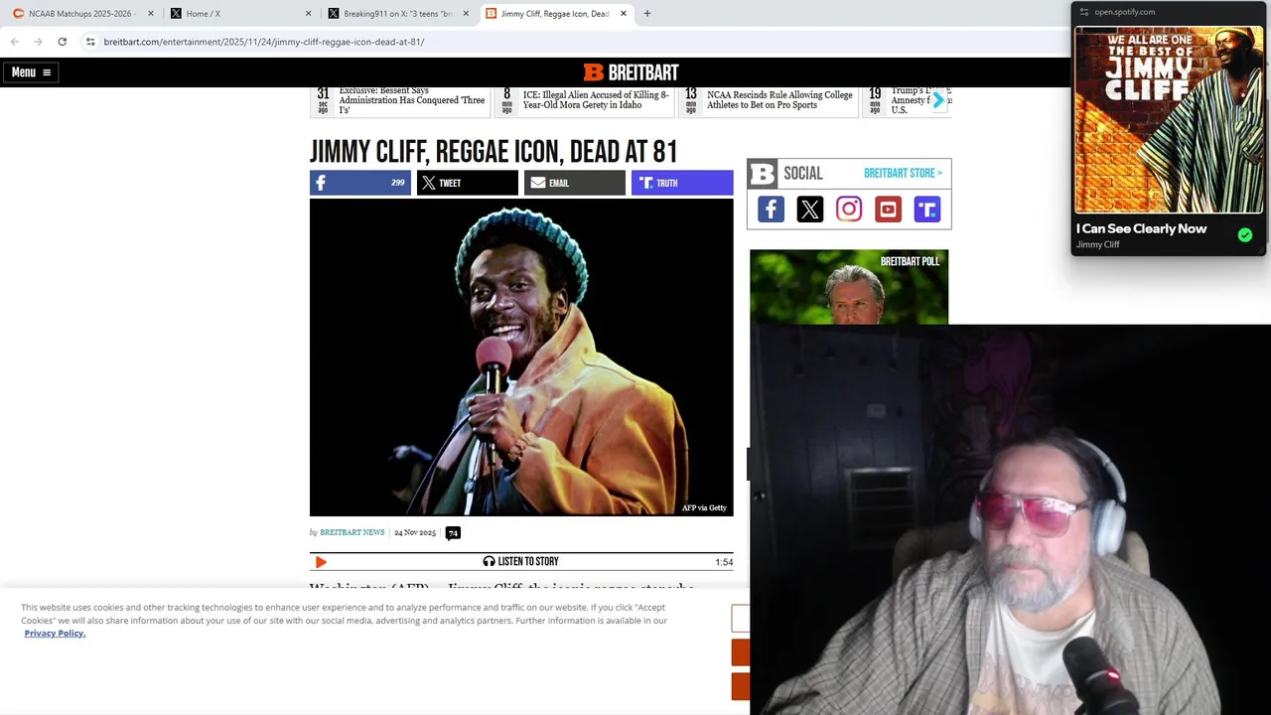The width and height of the screenshot is (1271, 715).
Task: Open Breitbart X social icon
Action: pyautogui.click(x=809, y=209)
